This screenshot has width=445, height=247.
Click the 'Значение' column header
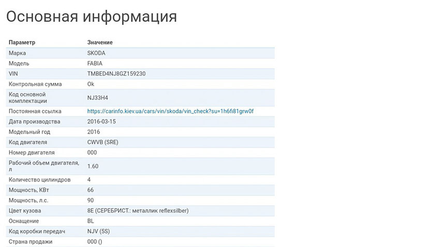(x=100, y=42)
